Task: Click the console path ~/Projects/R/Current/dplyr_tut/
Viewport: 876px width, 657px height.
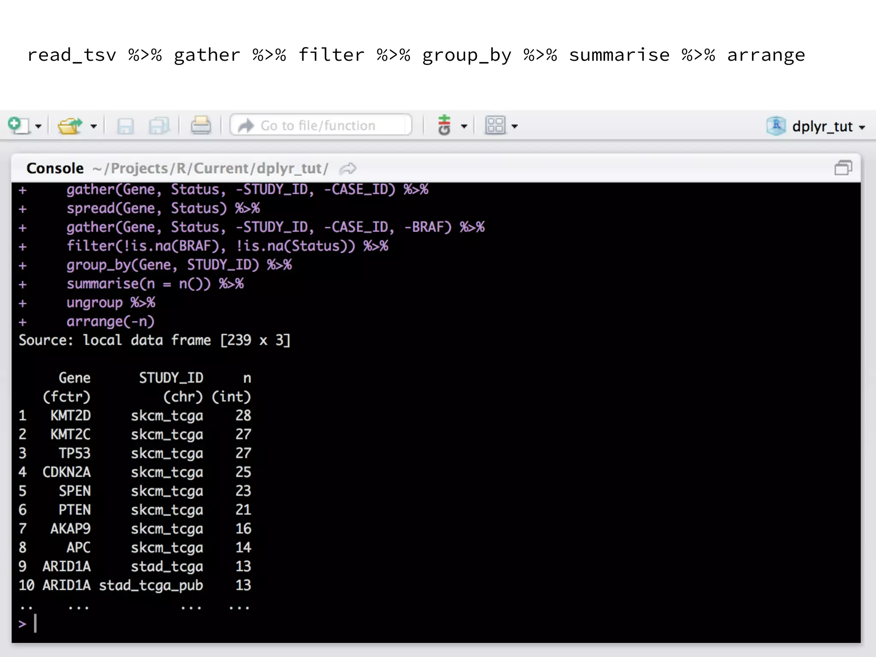Action: pos(210,169)
